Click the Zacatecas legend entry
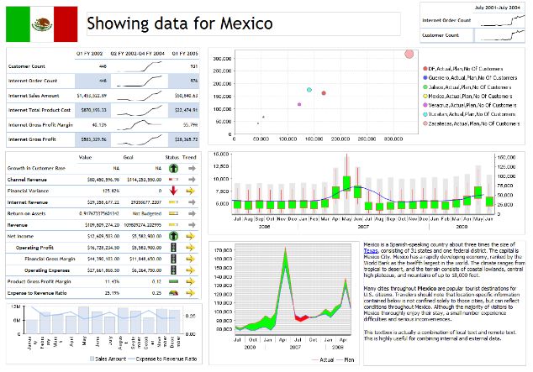The image size is (533, 372). coord(471,123)
